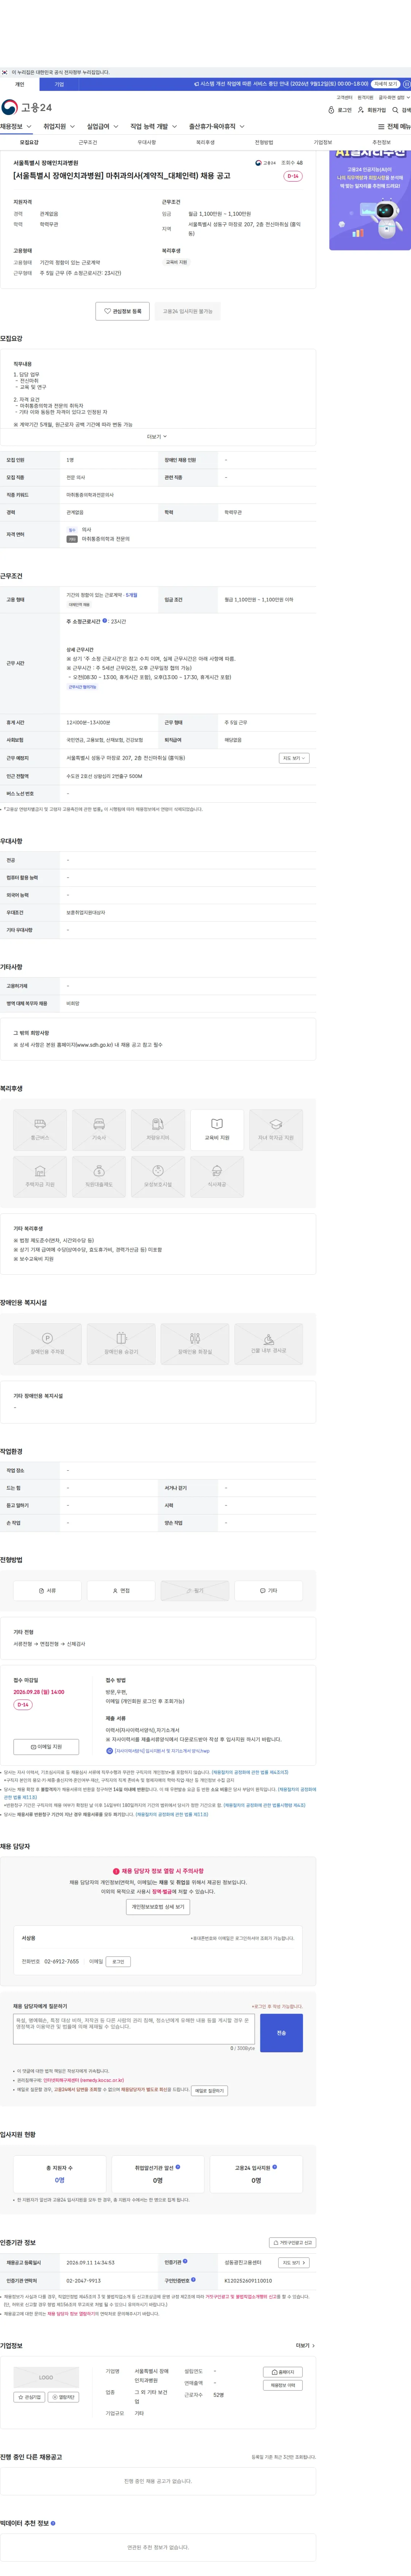Open 로그인 with the person icon
This screenshot has width=411, height=2576.
pyautogui.click(x=340, y=110)
